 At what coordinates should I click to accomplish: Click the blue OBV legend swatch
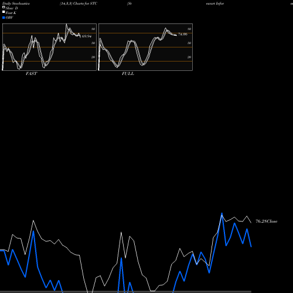[4, 18]
